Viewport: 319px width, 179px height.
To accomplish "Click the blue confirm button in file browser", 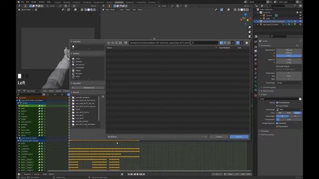I will tap(239, 137).
